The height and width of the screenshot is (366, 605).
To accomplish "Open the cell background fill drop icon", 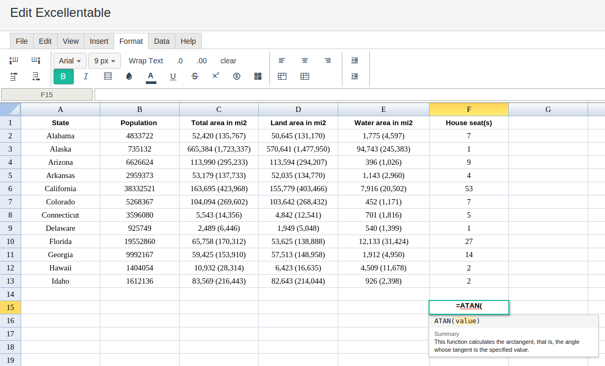I will pyautogui.click(x=129, y=77).
